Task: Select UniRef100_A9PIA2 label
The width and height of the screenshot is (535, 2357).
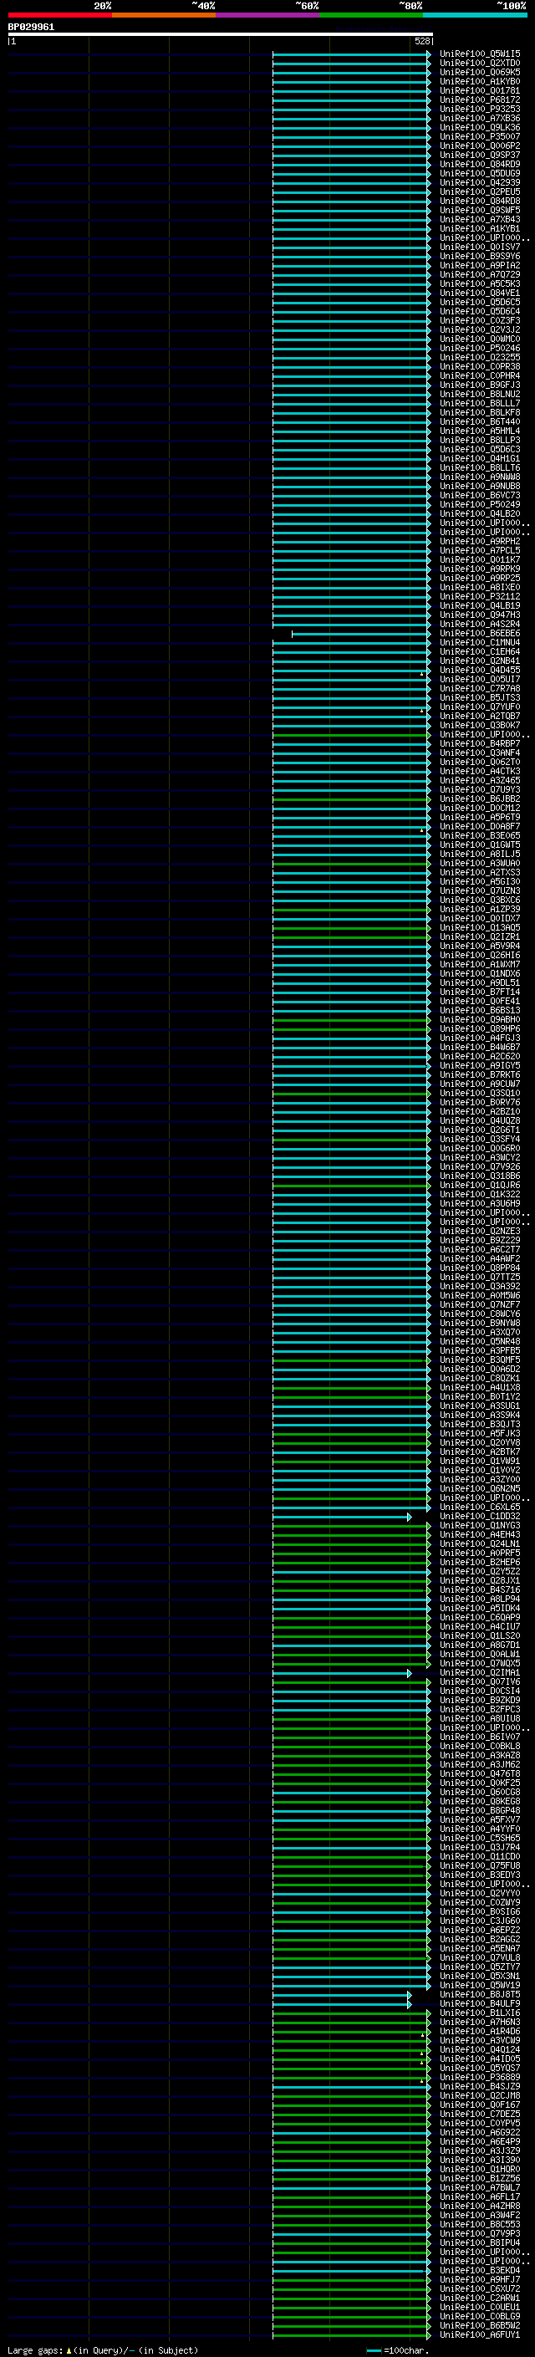Action: tap(480, 265)
